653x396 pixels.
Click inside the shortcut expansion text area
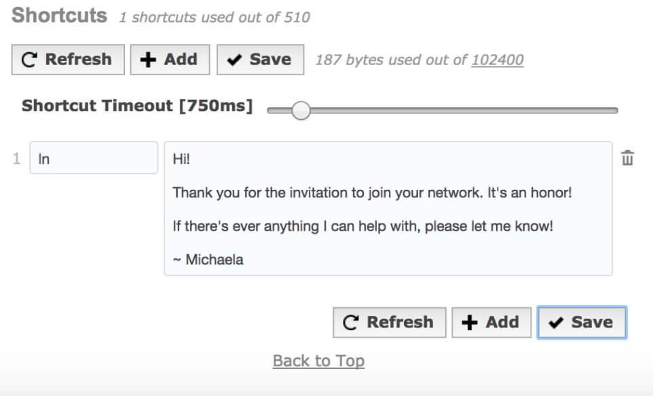pyautogui.click(x=388, y=209)
